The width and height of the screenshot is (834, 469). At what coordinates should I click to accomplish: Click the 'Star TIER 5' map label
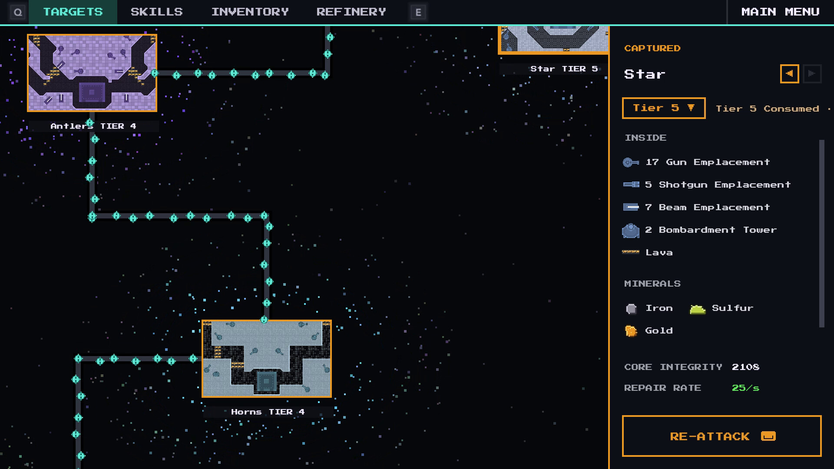pyautogui.click(x=564, y=69)
